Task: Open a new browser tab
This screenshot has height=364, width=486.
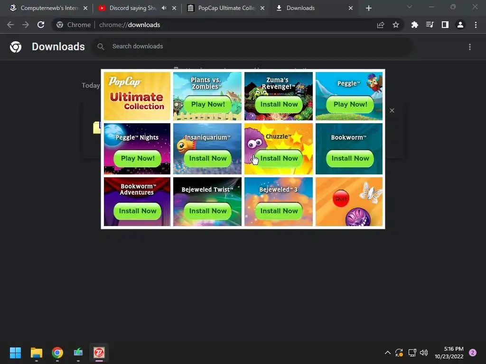Action: coord(368,8)
